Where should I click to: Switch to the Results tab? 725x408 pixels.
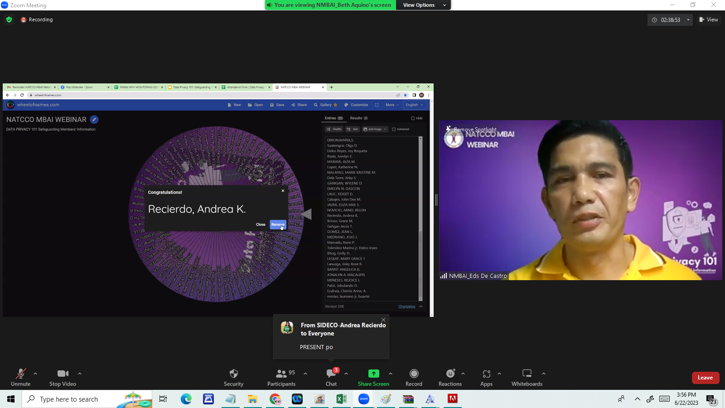tap(359, 118)
